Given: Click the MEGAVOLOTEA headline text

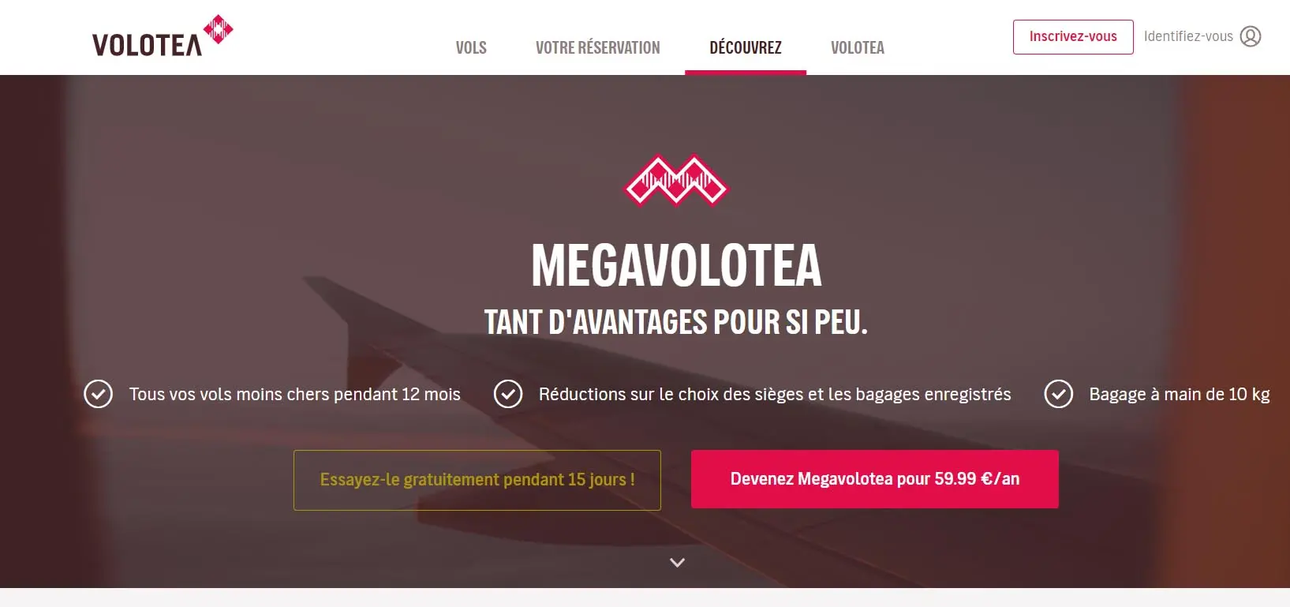Looking at the screenshot, I should [x=676, y=265].
